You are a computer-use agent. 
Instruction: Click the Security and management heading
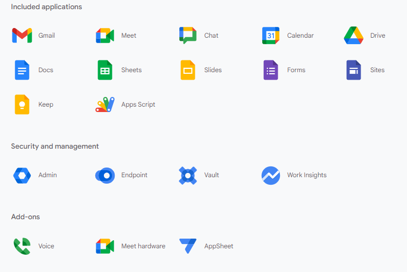pos(55,147)
